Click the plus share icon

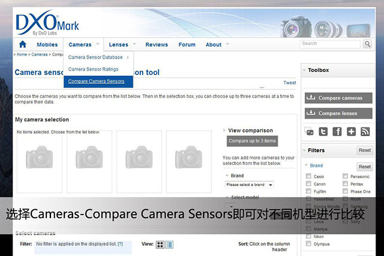(x=351, y=132)
